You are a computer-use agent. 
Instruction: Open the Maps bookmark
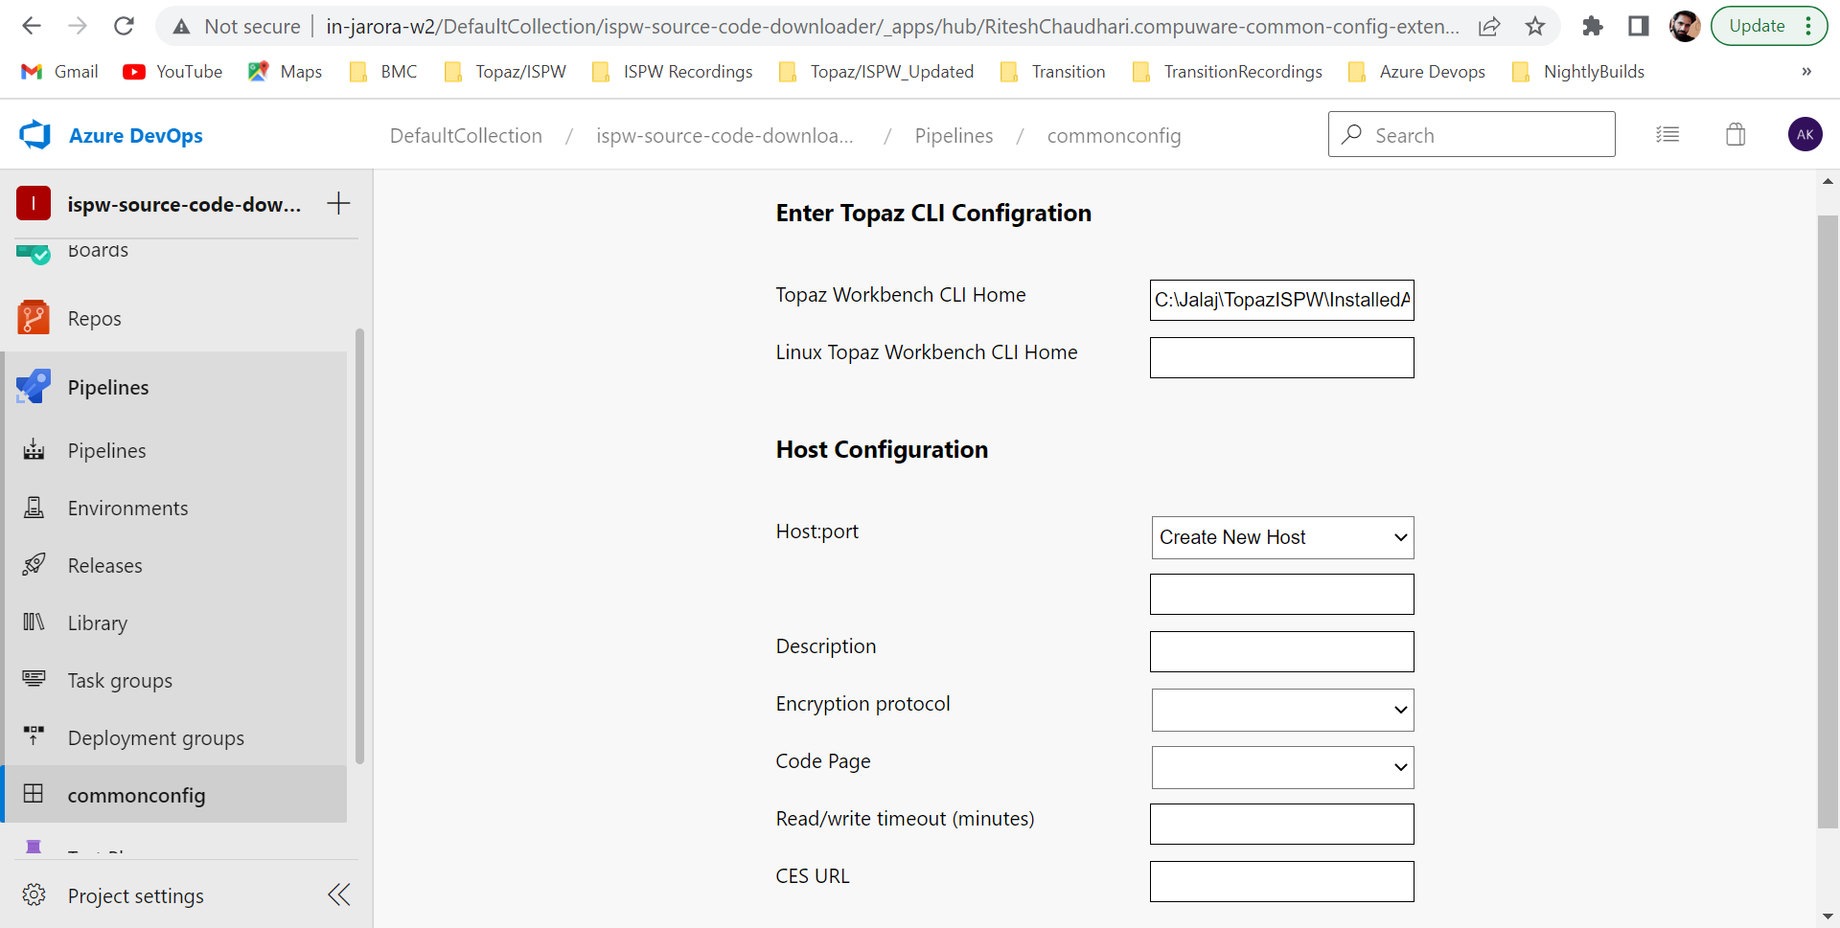point(285,72)
